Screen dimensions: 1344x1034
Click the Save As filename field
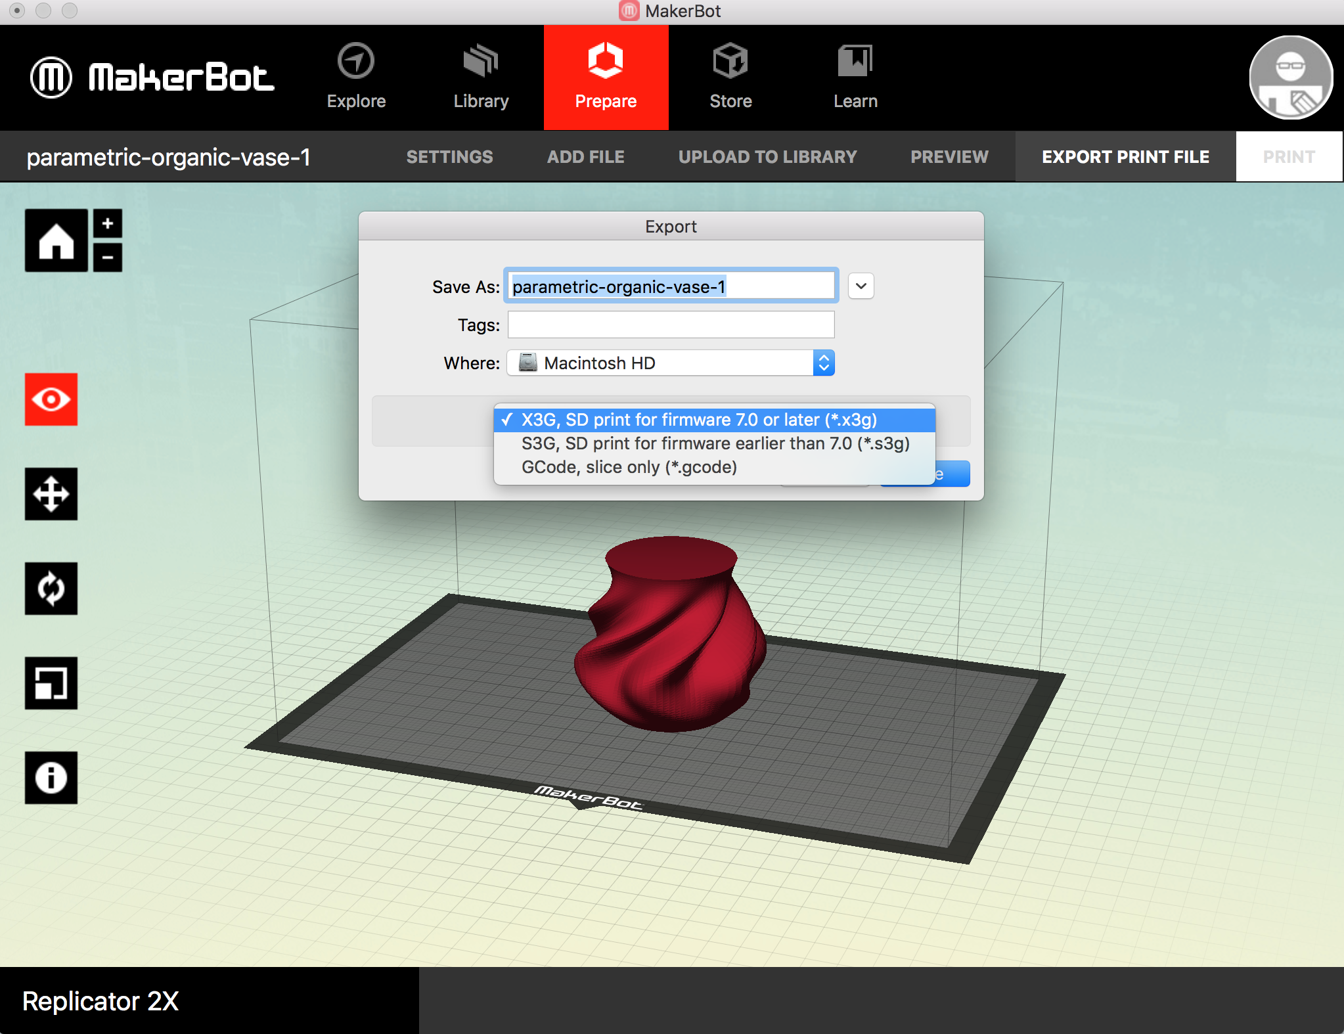coord(671,286)
